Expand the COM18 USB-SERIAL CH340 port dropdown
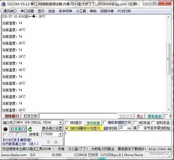Viewport: 174px width, 160px height. tap(60, 122)
